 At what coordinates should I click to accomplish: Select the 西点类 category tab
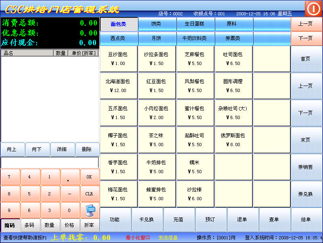[119, 38]
